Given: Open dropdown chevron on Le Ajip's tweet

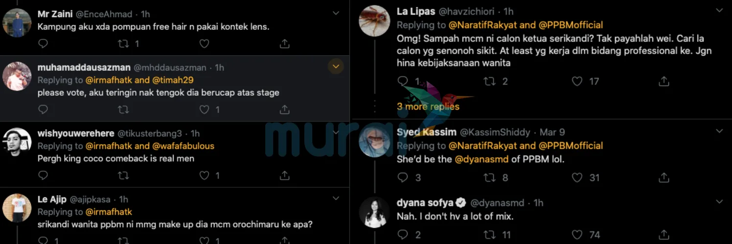Looking at the screenshot, I should click(336, 198).
